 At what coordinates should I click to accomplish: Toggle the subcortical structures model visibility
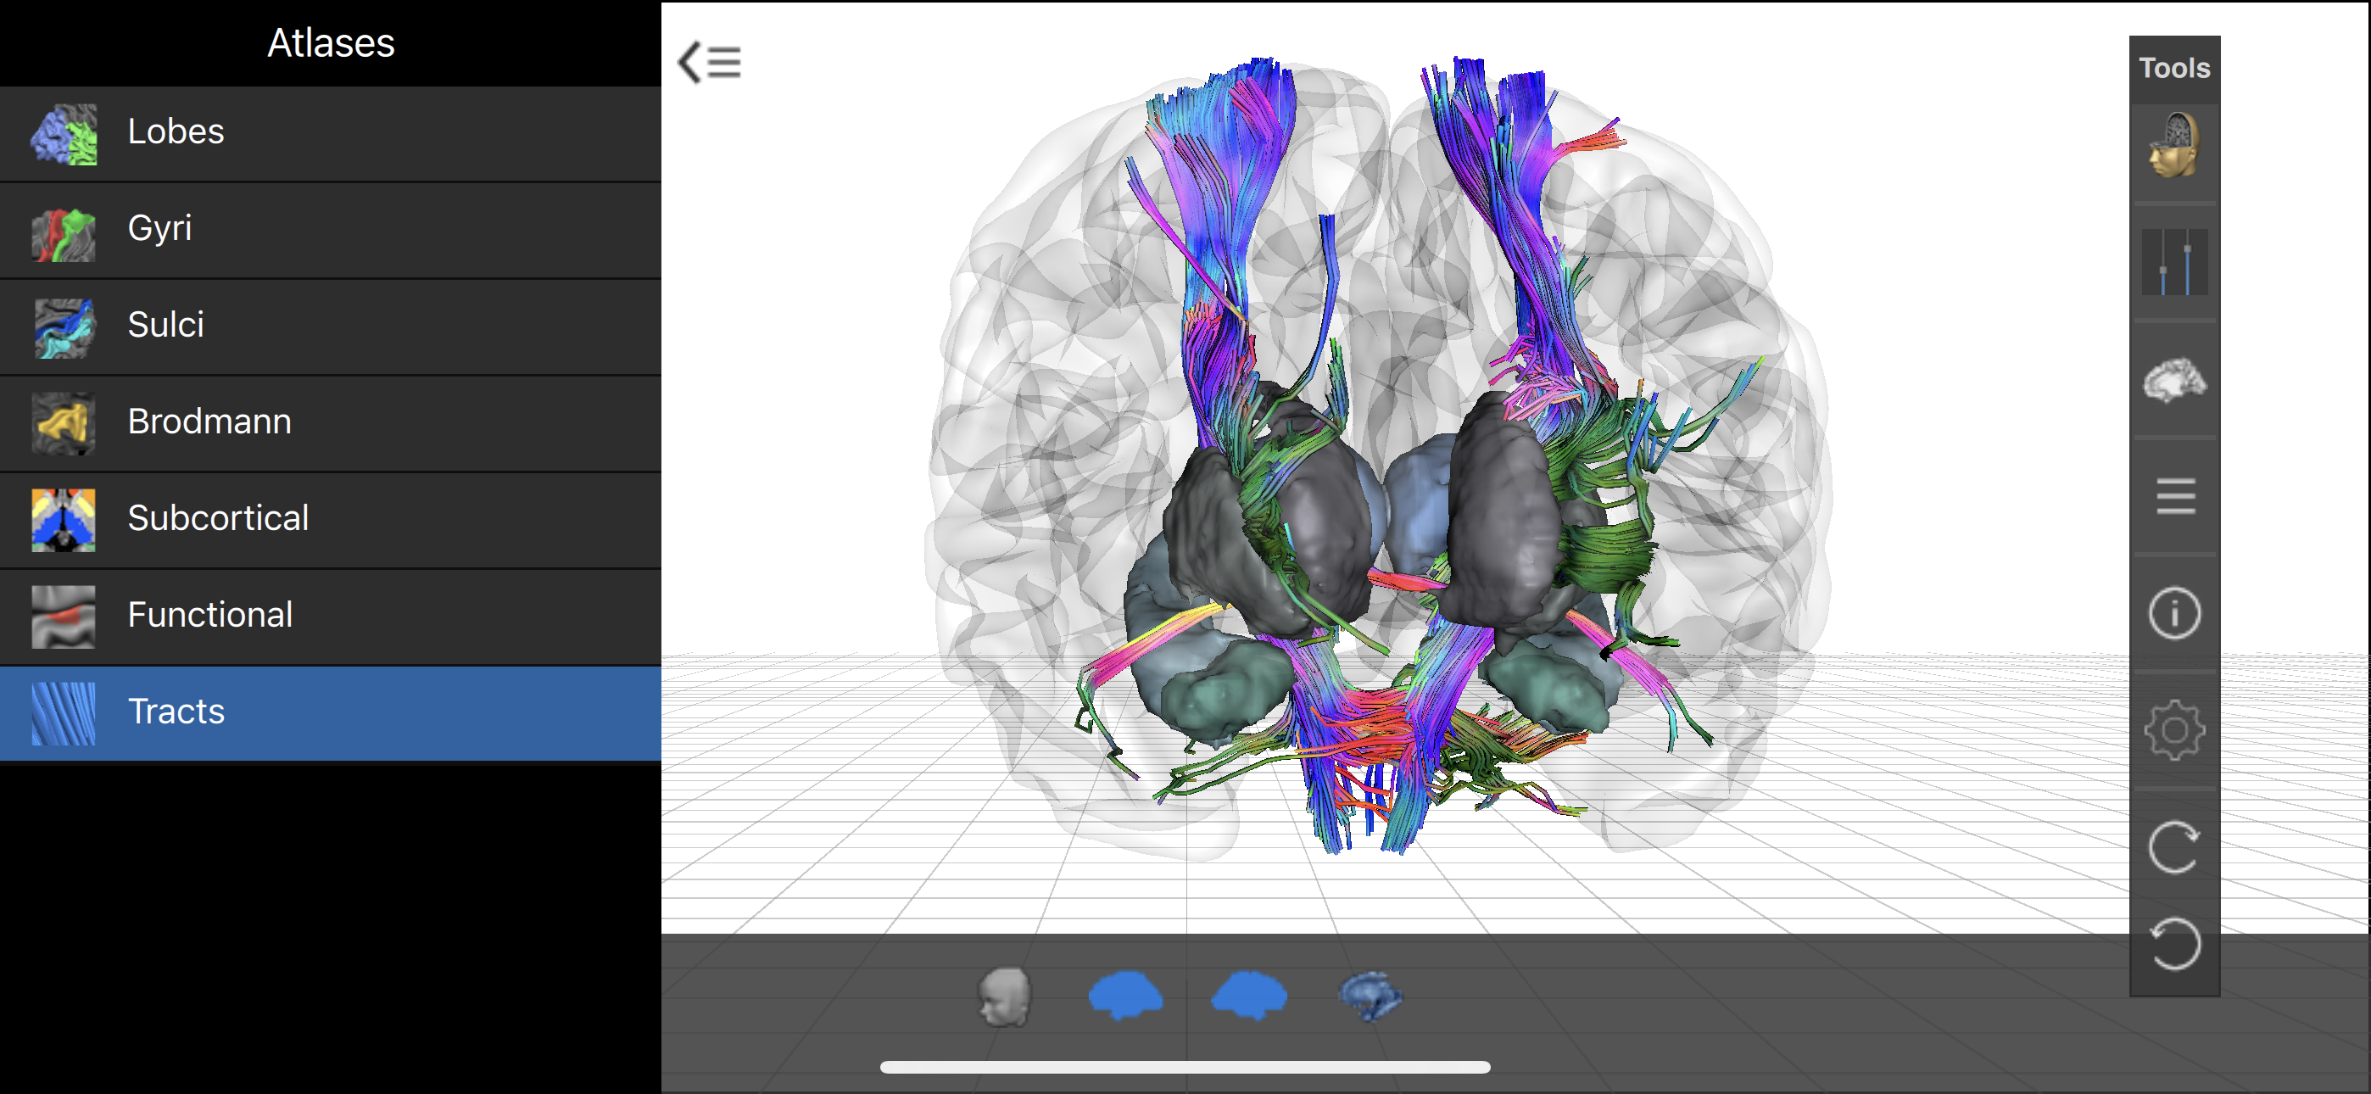coord(1370,997)
